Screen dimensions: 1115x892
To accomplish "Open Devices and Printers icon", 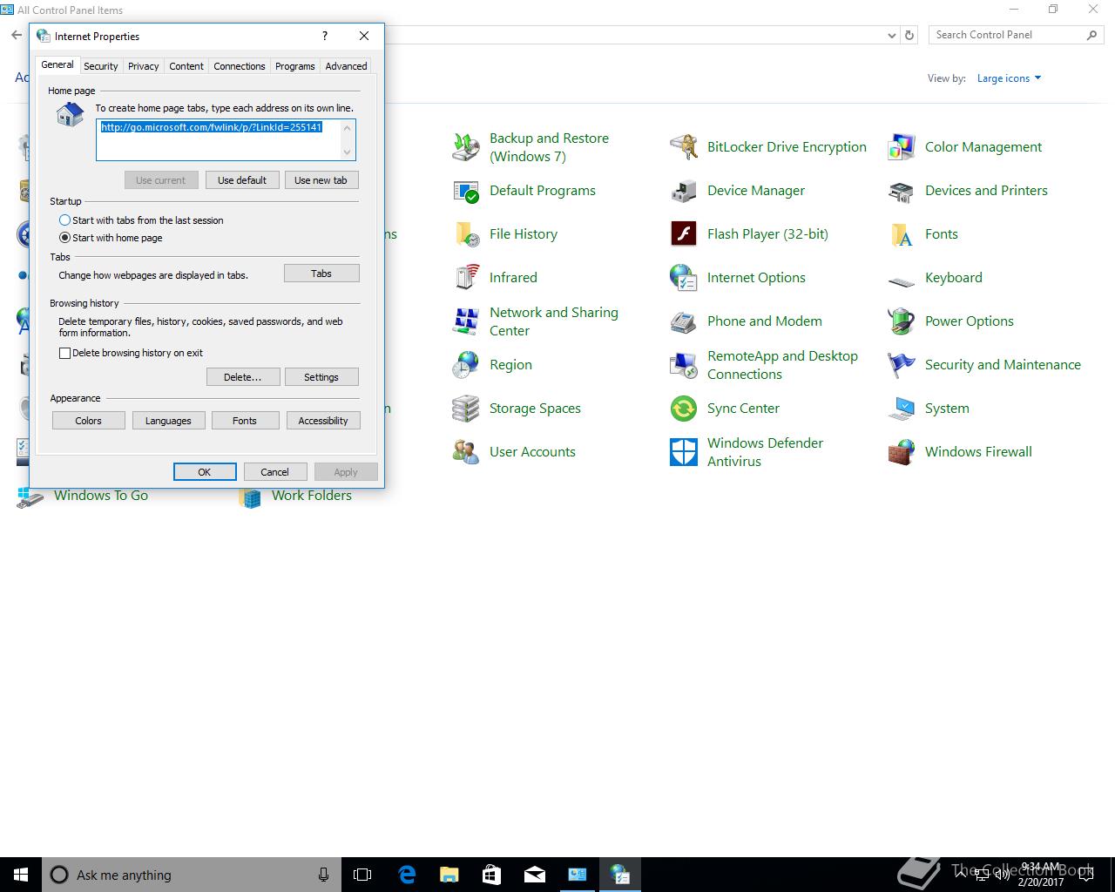I will (x=902, y=191).
